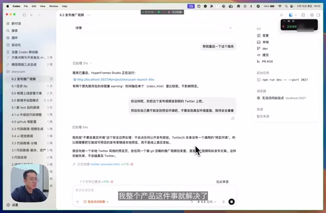Viewport: 326px width, 213px height.
Task: Open PR #34 in Git panel
Action: click(x=265, y=62)
